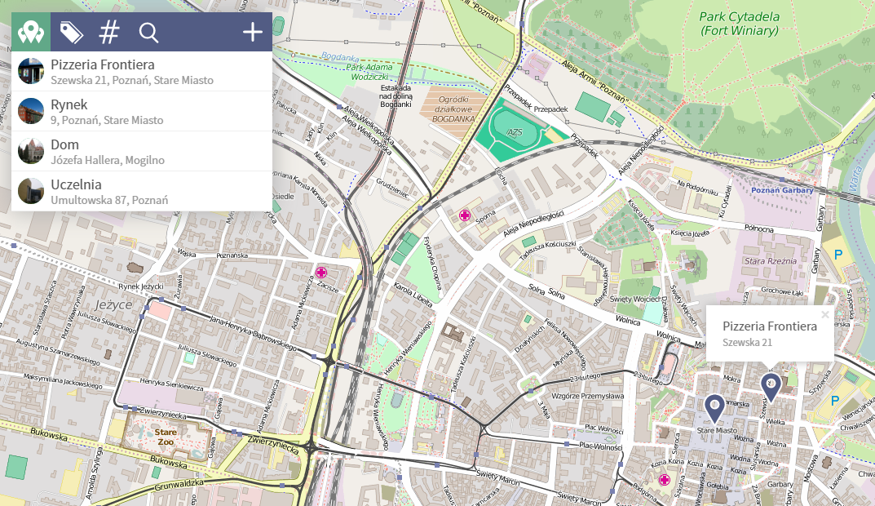Click the Rynek thumbnail photo

(31, 111)
